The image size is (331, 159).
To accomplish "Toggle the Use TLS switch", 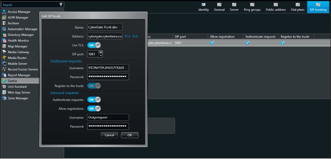I will coord(94,45).
